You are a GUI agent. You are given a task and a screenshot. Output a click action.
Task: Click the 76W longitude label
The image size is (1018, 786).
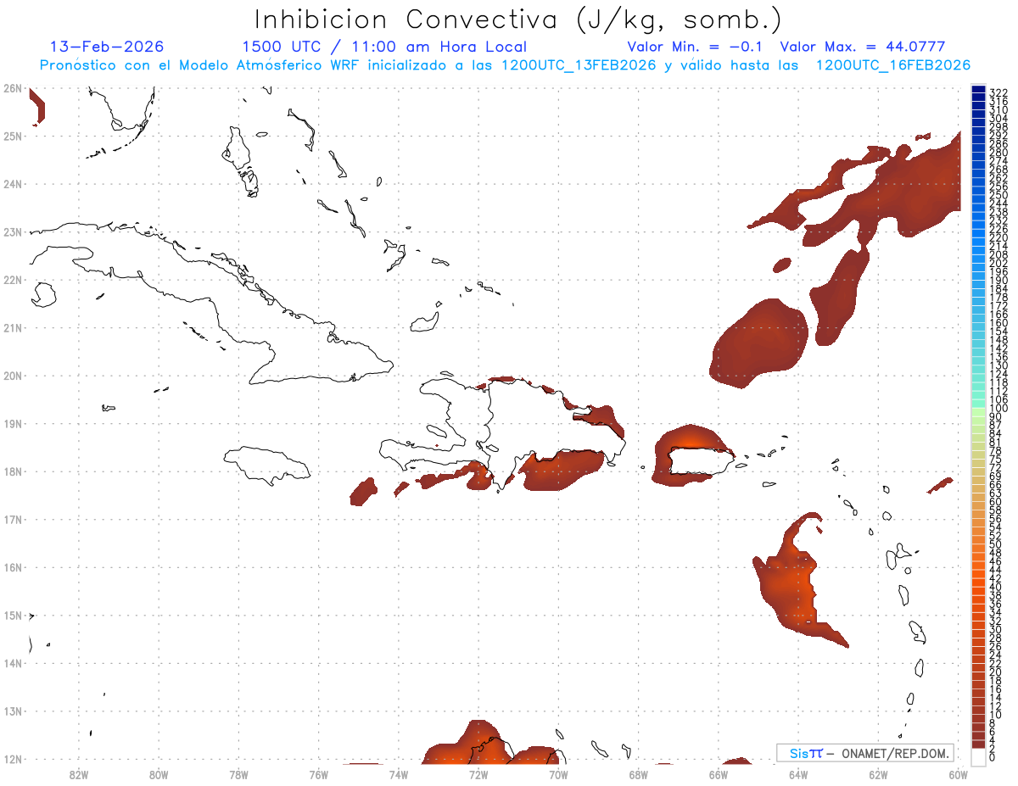tap(318, 774)
